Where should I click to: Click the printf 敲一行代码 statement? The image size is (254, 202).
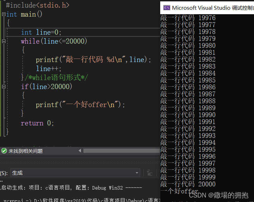pyautogui.click(x=93, y=60)
